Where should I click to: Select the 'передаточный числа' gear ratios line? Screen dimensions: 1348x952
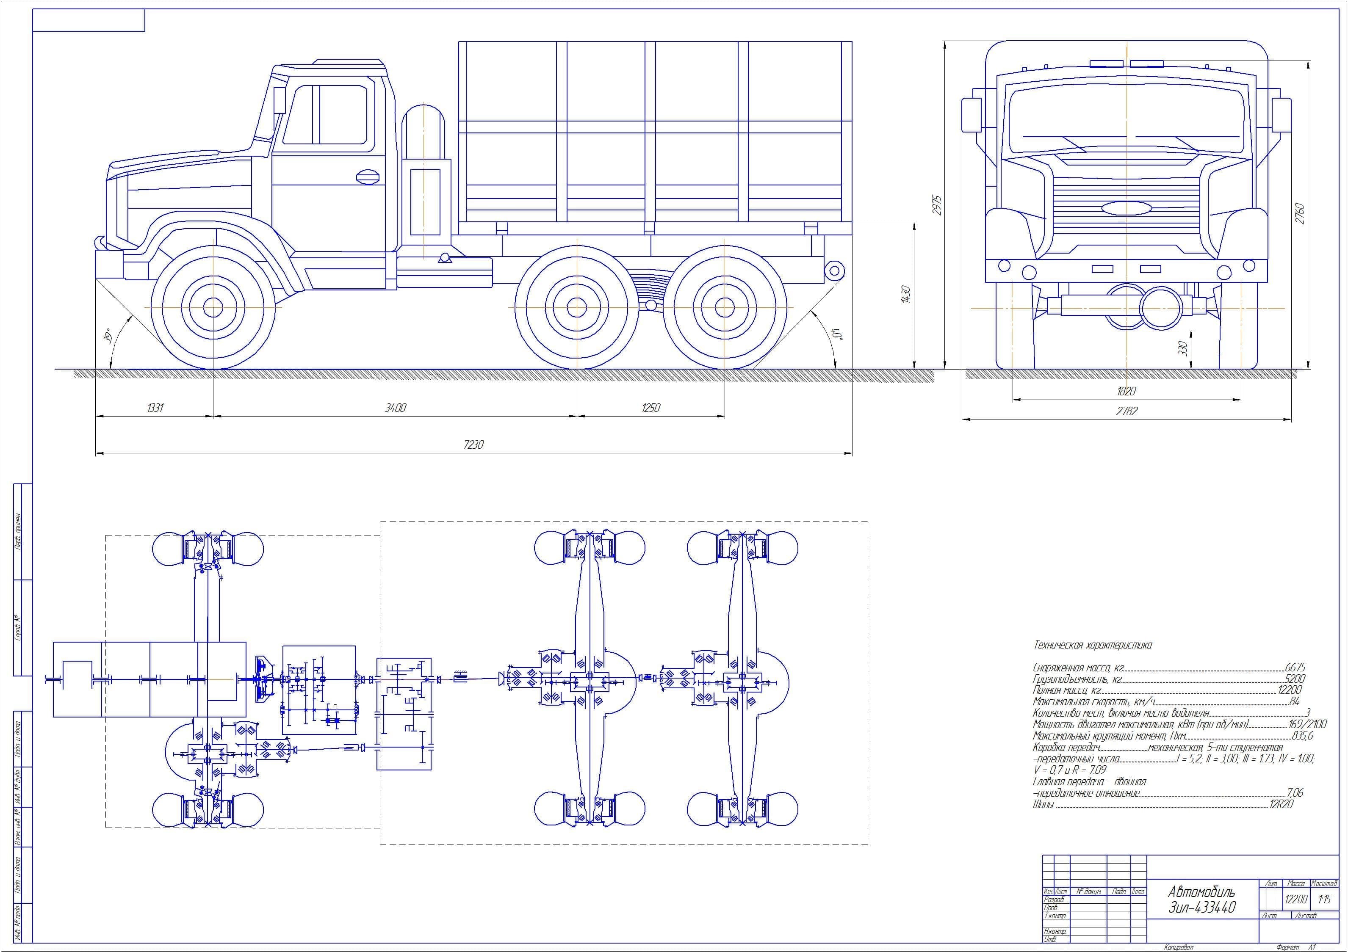[1174, 759]
